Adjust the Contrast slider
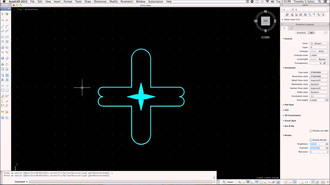This screenshot has width=330, height=185. [x=319, y=148]
